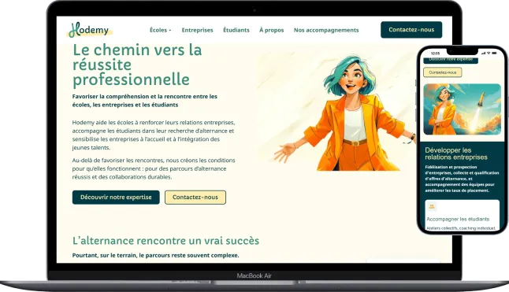Click the 'L'alternance rencontre un vrai succès' heading
The width and height of the screenshot is (509, 292).
click(x=165, y=241)
